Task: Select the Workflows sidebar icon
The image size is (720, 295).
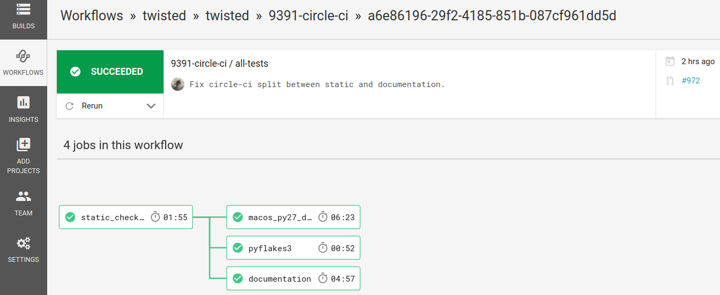Action: 23,56
